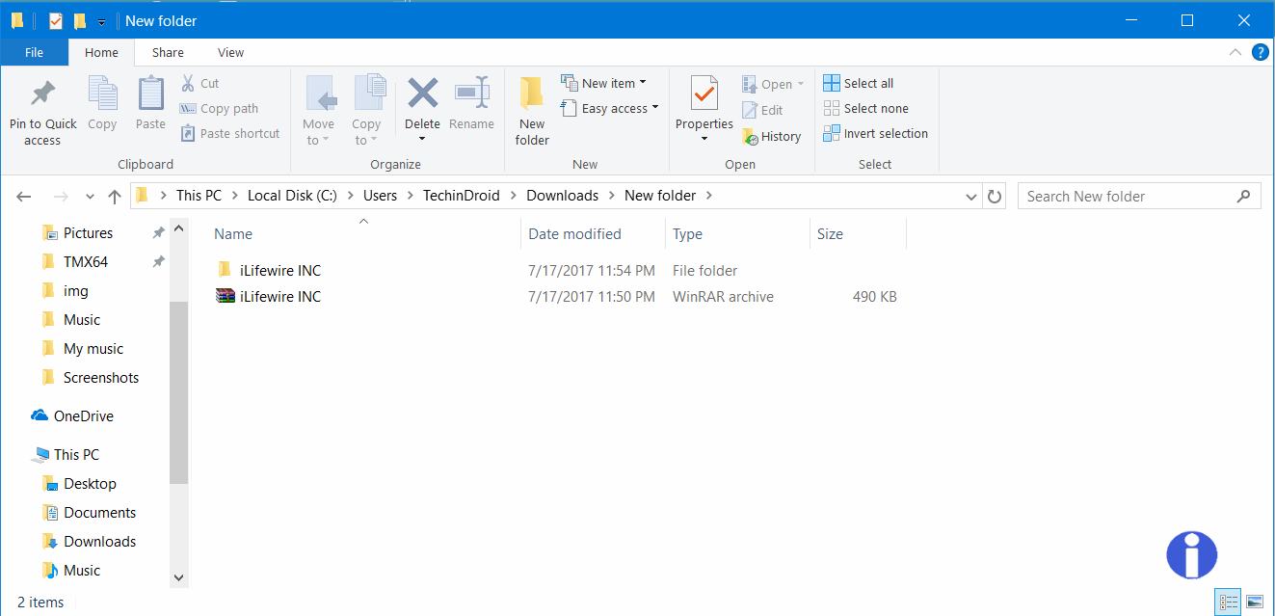Click Local Disk (C:) in address path

292,195
